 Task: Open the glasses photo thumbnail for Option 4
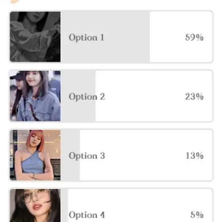[35, 205]
